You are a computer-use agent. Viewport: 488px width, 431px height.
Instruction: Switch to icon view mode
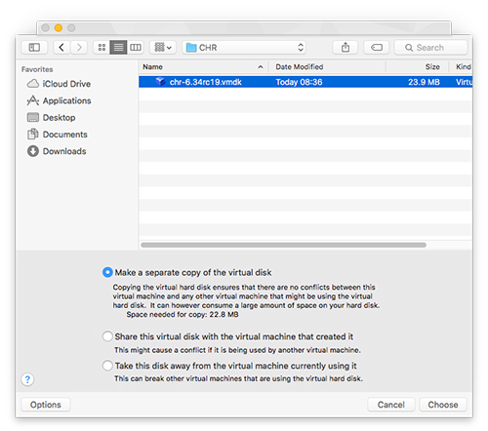pyautogui.click(x=102, y=48)
